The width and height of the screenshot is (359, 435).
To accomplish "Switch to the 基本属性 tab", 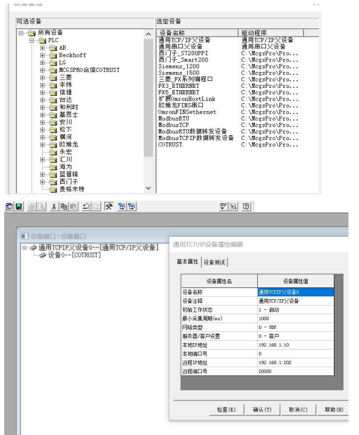I will point(188,262).
